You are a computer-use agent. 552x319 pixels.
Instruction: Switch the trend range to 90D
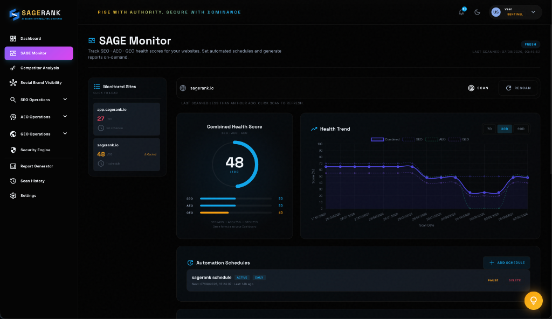[521, 129]
